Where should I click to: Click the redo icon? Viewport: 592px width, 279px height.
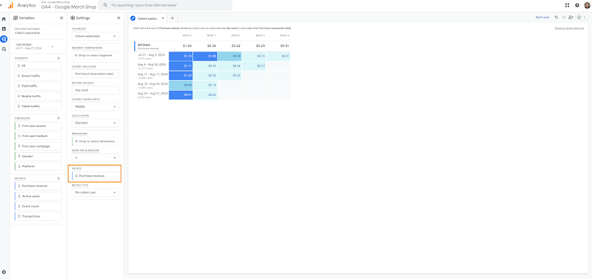click(564, 17)
